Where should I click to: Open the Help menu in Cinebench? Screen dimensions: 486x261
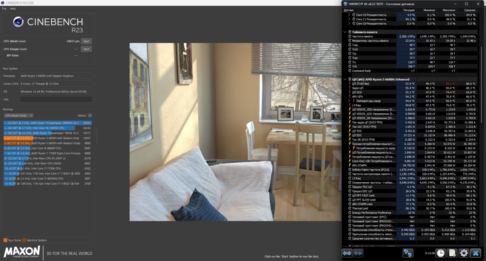point(12,8)
